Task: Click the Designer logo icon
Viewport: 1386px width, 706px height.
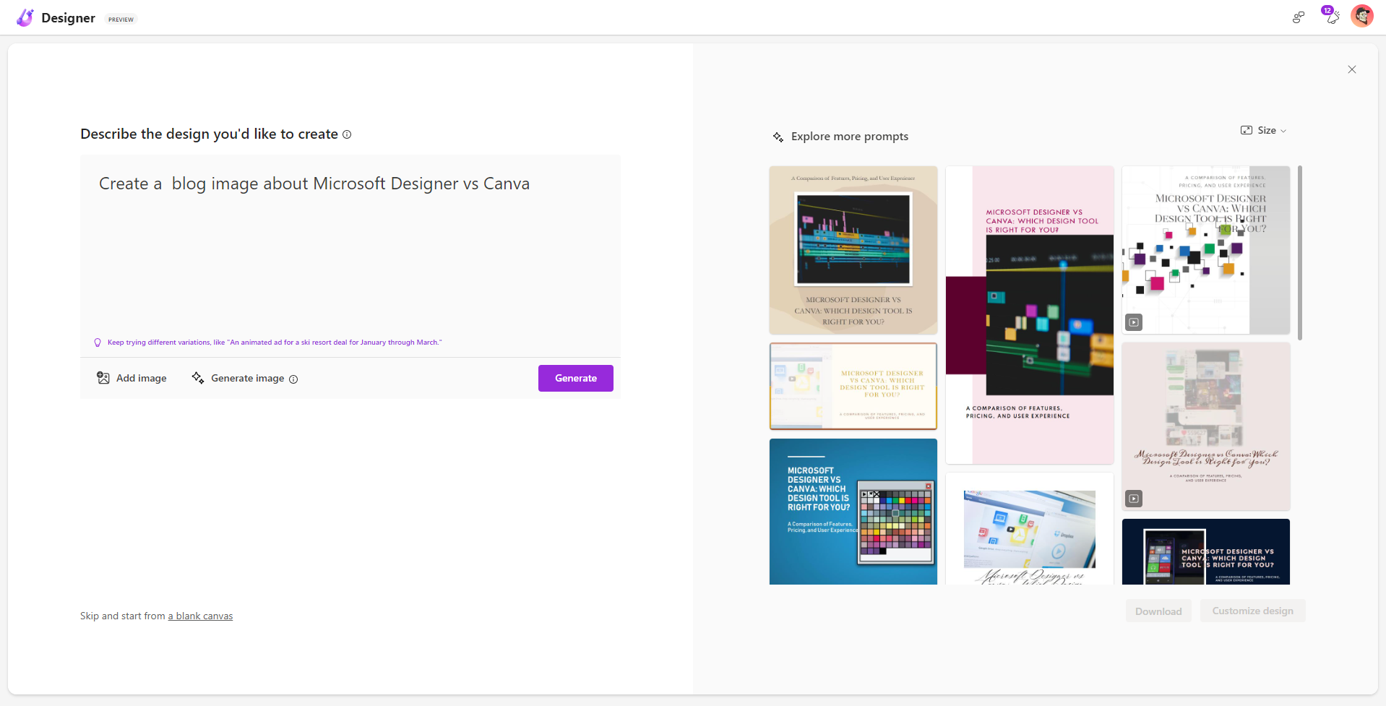Action: [25, 17]
